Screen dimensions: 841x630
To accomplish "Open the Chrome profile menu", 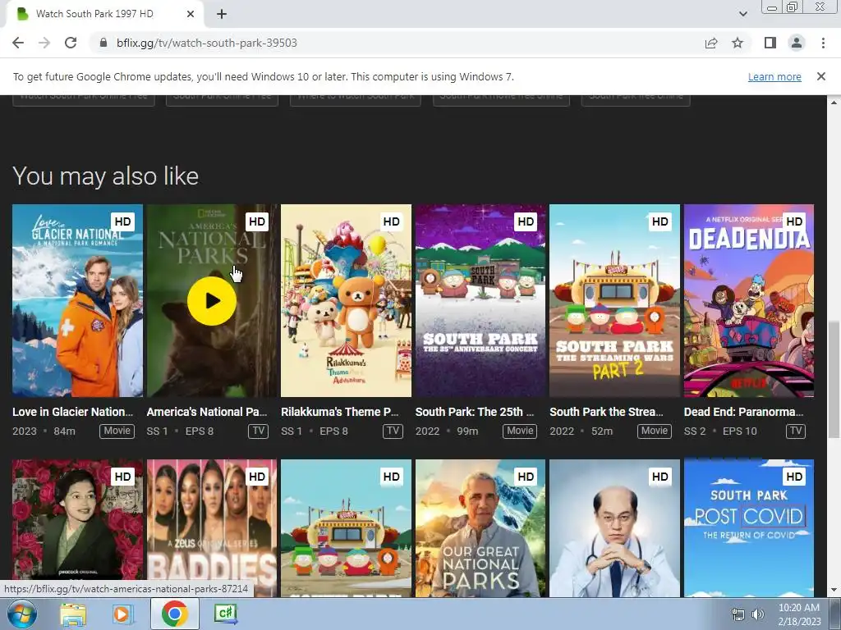I will point(797,43).
